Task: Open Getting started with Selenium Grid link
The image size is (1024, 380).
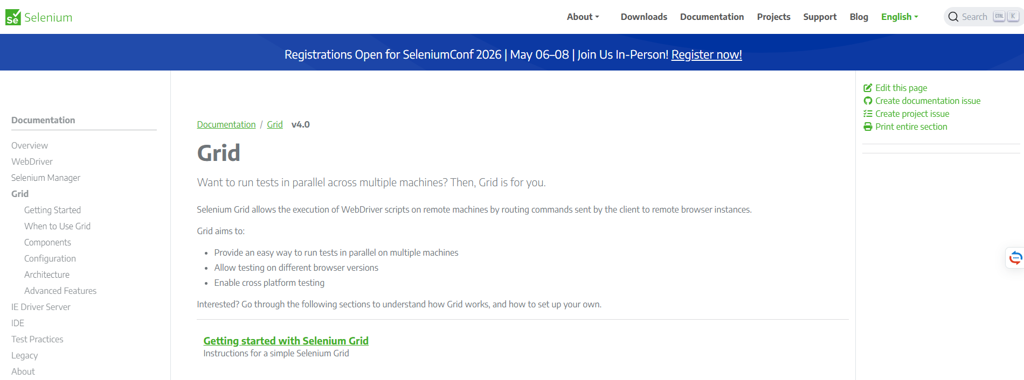Action: tap(286, 341)
